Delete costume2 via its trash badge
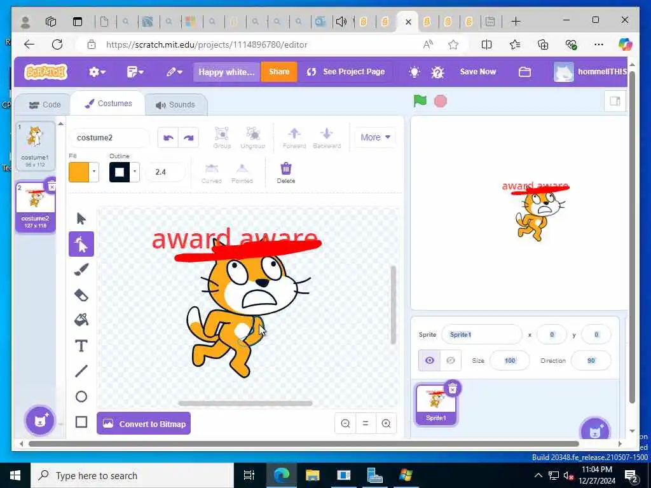This screenshot has width=651, height=488. pos(51,187)
